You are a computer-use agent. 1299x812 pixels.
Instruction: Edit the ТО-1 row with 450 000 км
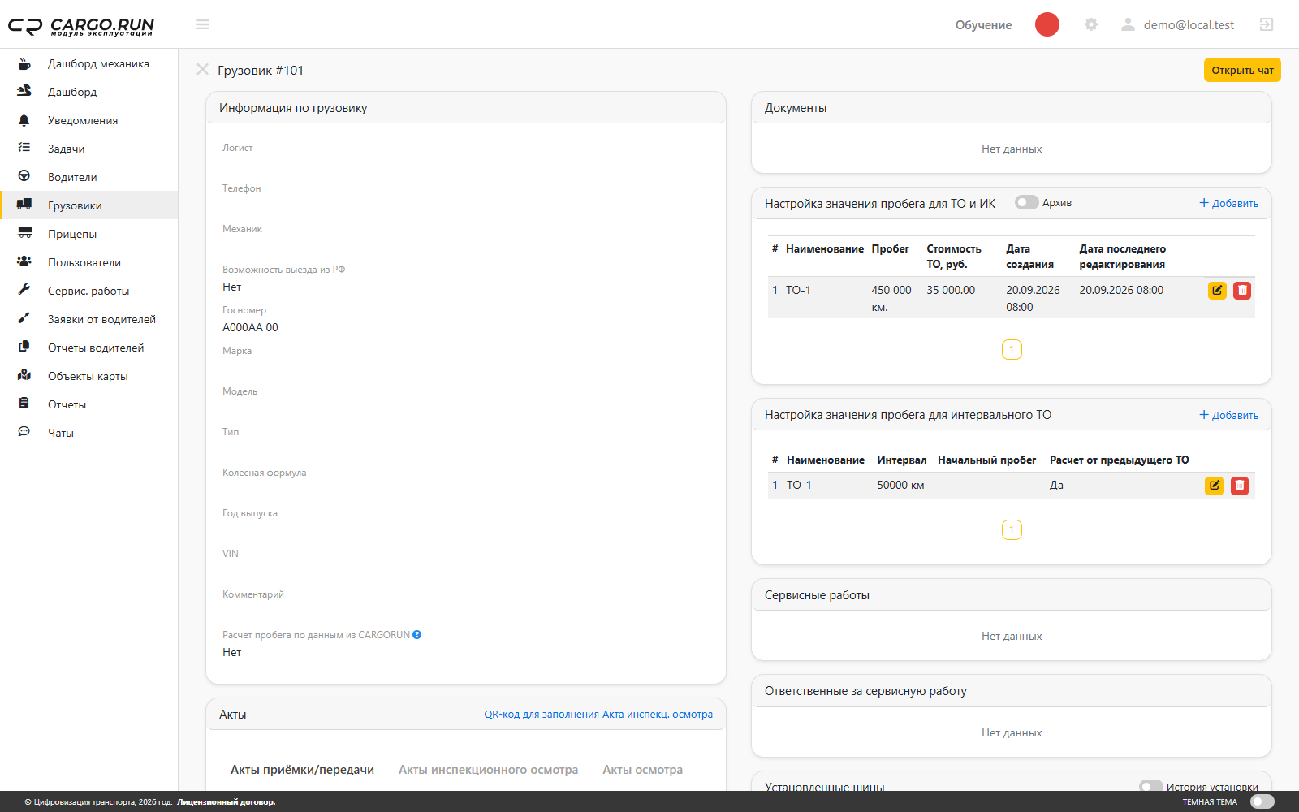(x=1217, y=291)
